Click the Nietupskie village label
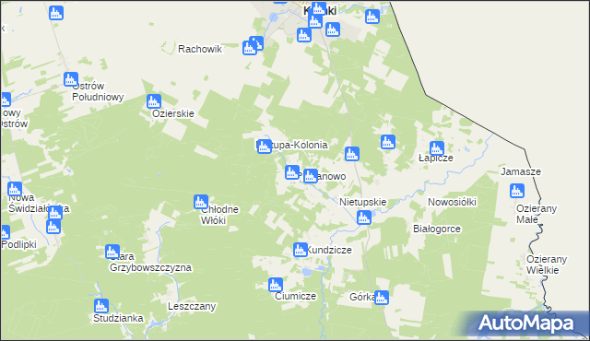Screen dimensions: 590x341 click(362, 202)
